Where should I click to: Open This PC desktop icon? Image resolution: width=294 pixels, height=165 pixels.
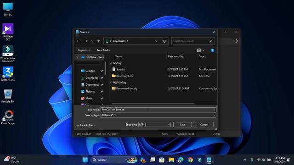click(8, 9)
